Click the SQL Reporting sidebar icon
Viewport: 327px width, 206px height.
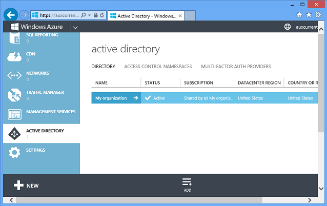click(x=14, y=38)
